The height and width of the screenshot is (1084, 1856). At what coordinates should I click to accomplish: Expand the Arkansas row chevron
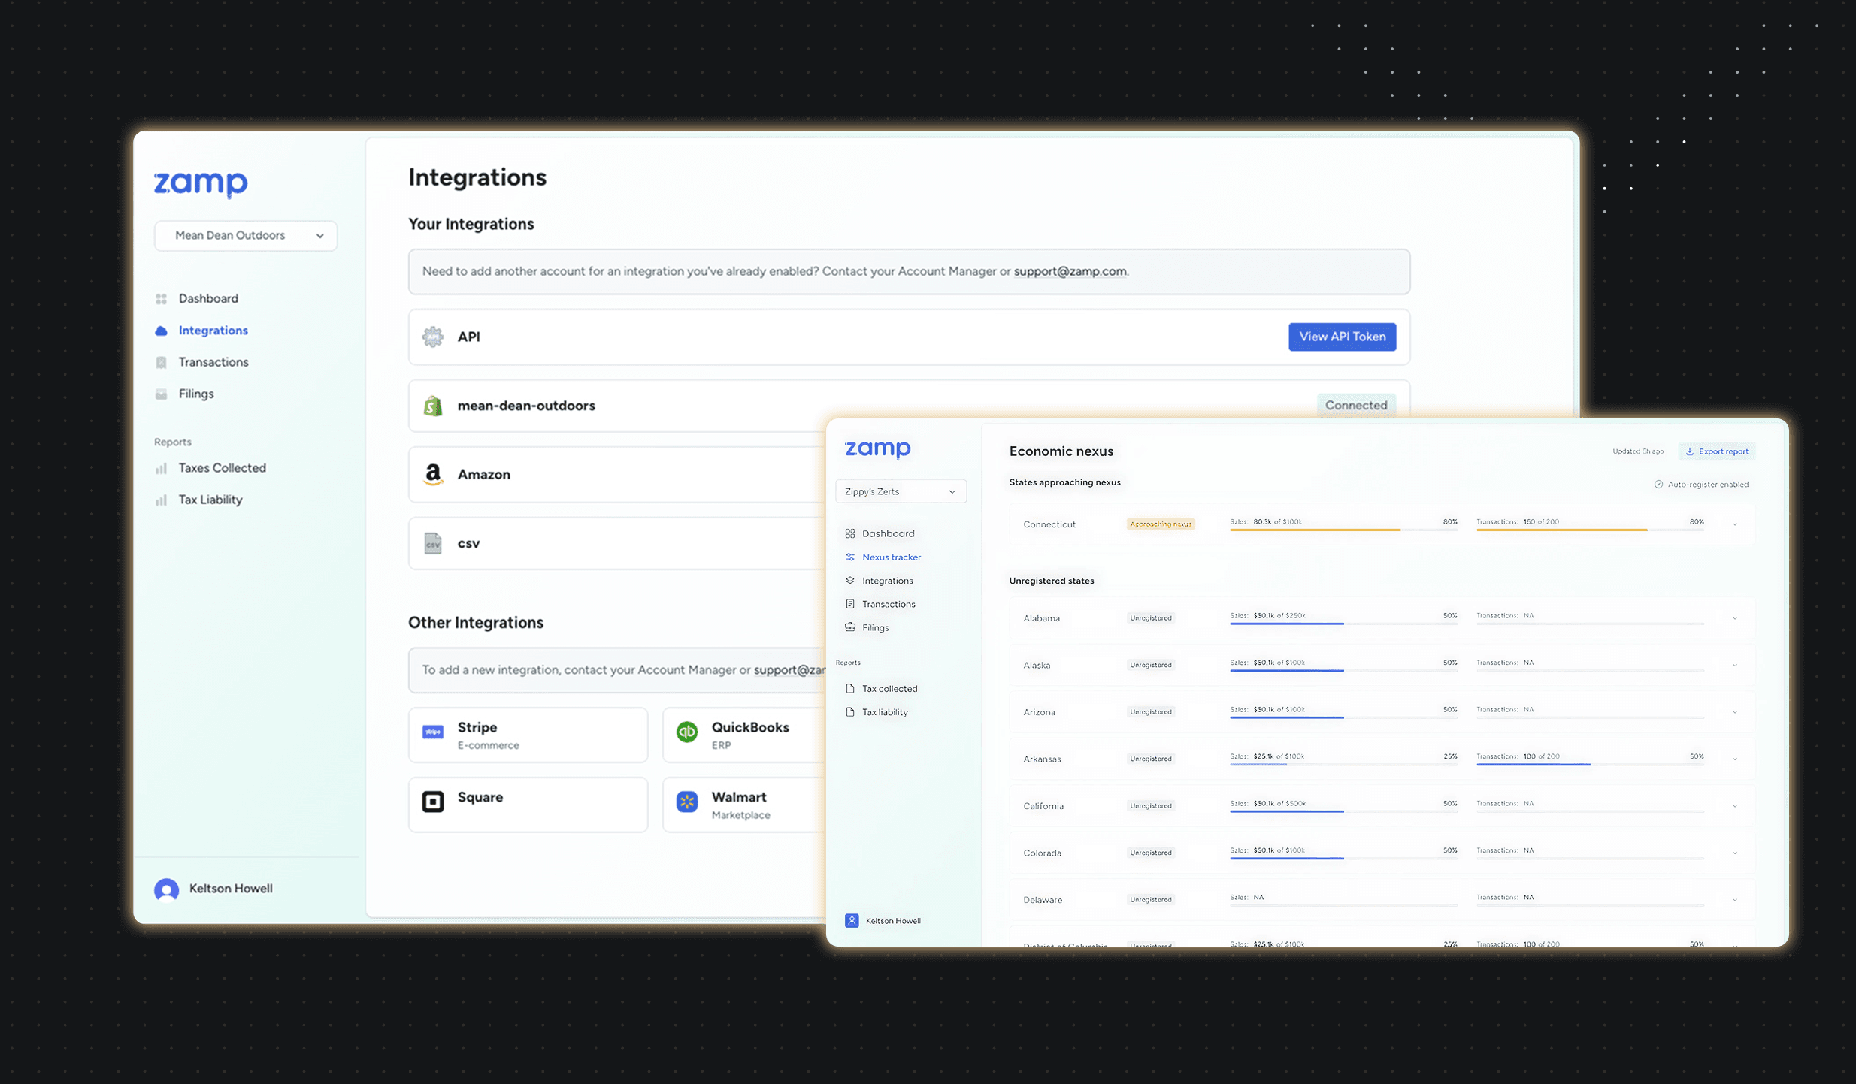[1735, 759]
